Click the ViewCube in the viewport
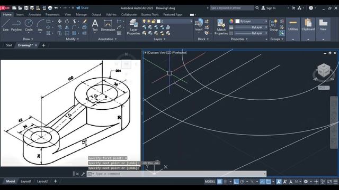 [324, 71]
